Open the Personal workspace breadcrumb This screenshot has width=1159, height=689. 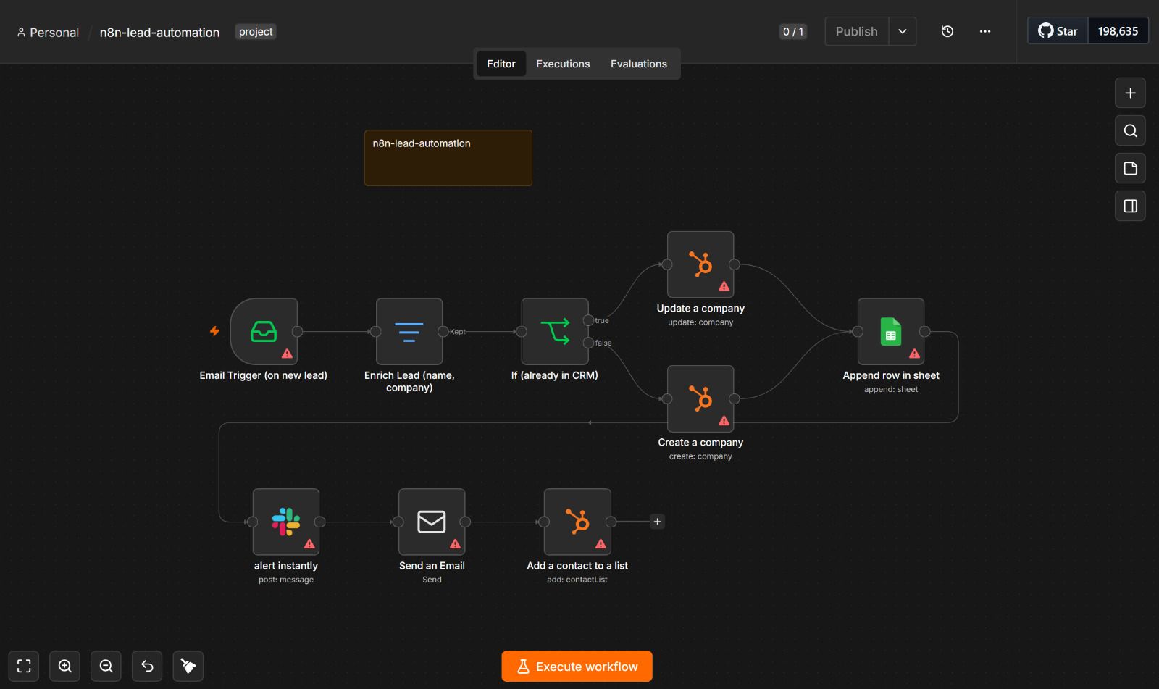coord(48,33)
